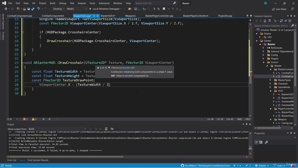Click the red errors indicator icon

pos(24,119)
